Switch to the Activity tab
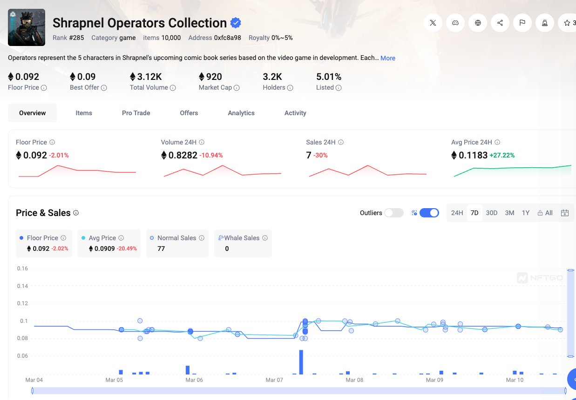The image size is (576, 400). coord(295,113)
